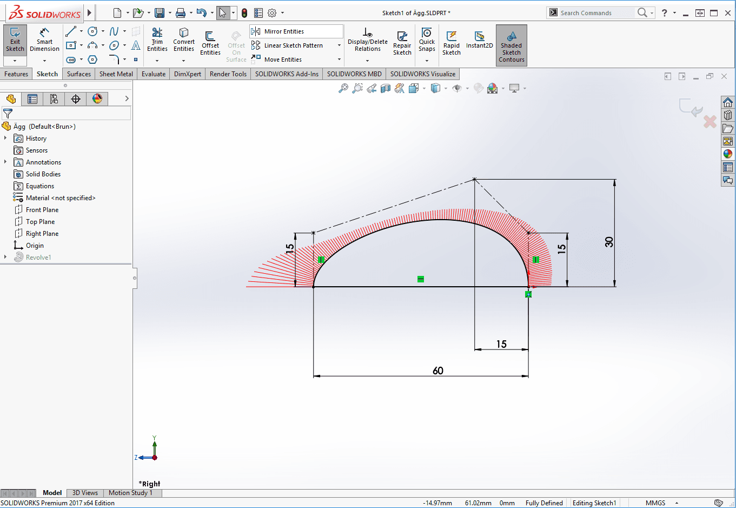
Task: Expand the History tree node
Action: click(x=5, y=138)
